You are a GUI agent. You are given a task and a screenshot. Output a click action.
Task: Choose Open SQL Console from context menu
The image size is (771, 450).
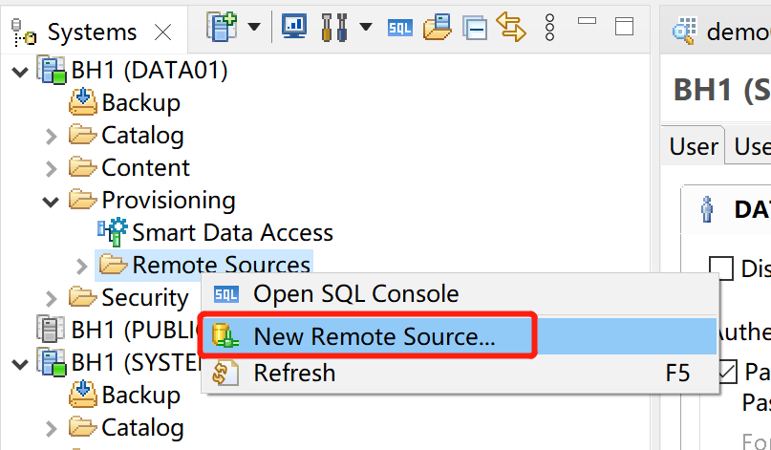coord(355,294)
